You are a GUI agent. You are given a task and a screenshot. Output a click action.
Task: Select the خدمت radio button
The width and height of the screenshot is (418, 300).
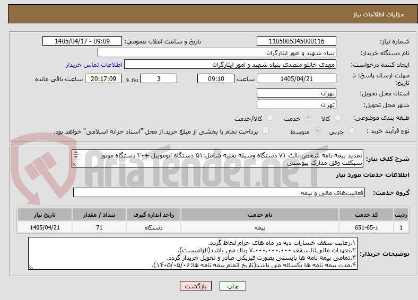pos(308,118)
